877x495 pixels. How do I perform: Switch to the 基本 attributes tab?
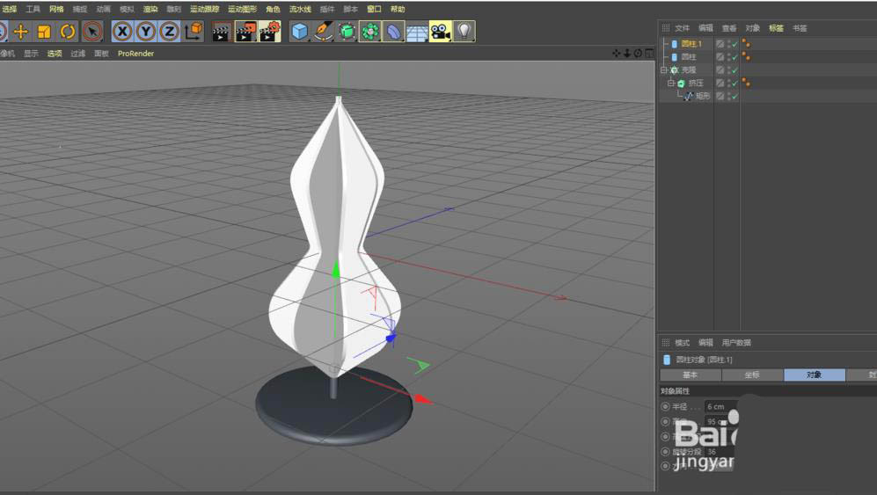pyautogui.click(x=691, y=375)
